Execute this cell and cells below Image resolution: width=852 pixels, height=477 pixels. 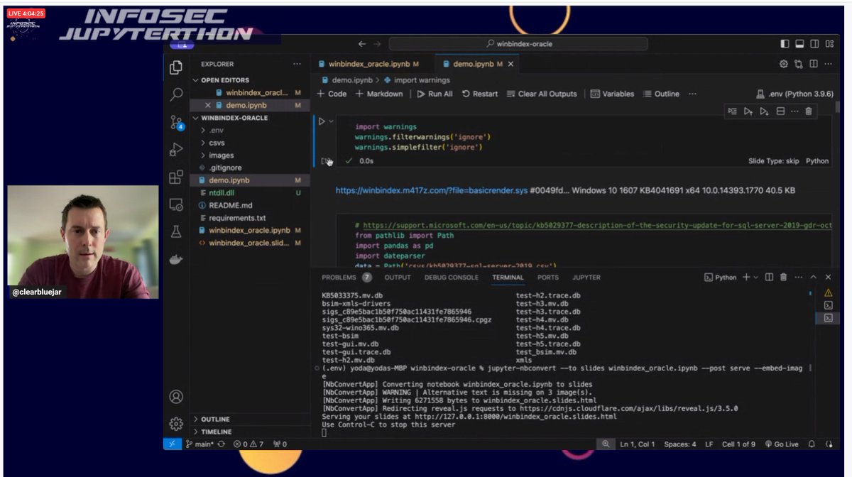point(764,111)
